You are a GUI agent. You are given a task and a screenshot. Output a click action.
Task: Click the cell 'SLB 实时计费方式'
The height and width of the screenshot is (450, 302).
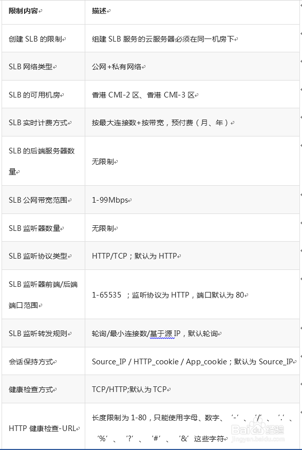[43, 122]
